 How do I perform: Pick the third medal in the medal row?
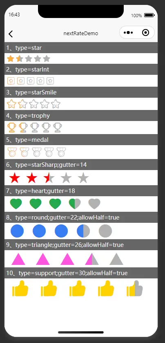(x=37, y=152)
